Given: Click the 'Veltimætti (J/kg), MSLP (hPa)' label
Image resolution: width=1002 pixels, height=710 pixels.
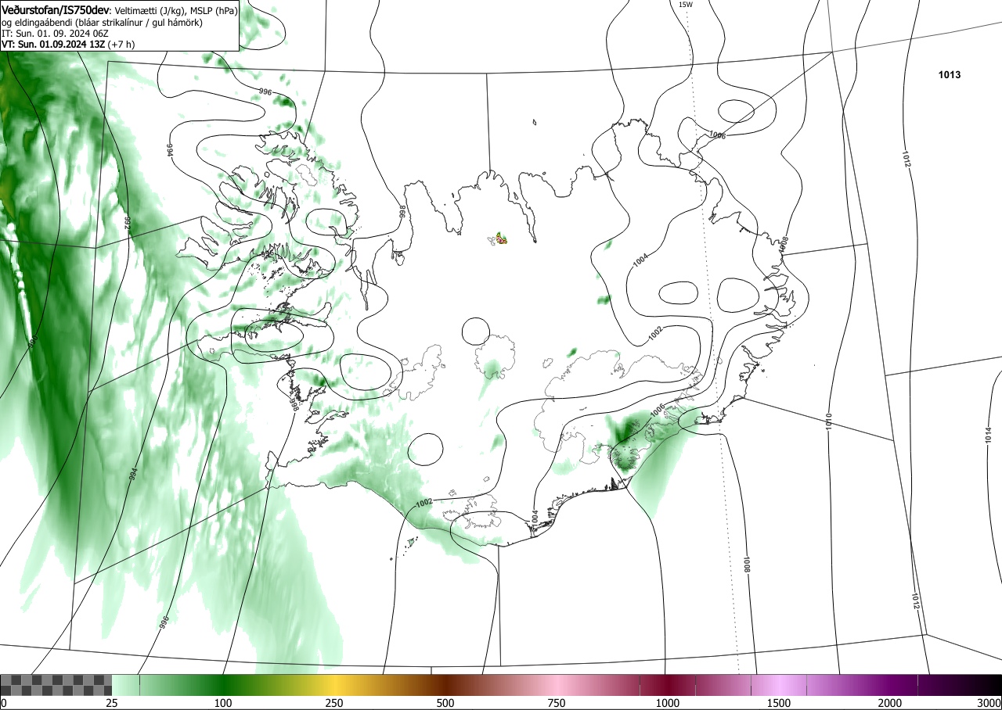Looking at the screenshot, I should click(176, 11).
